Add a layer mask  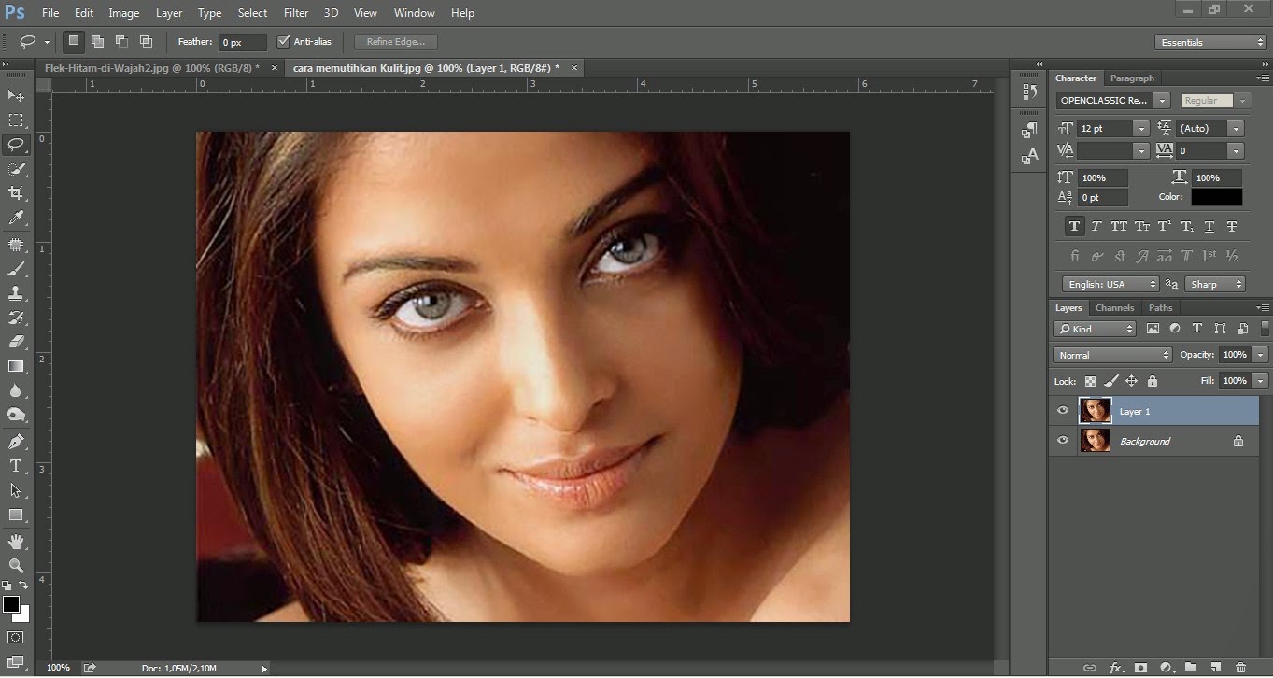coord(1140,668)
